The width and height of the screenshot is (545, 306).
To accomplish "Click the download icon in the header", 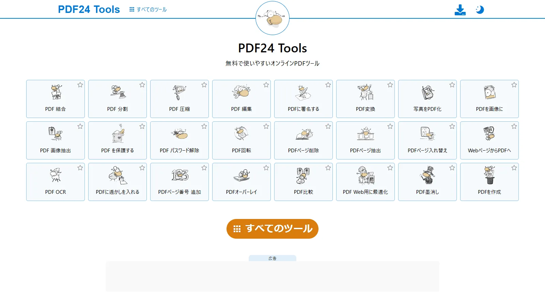I will pyautogui.click(x=460, y=10).
